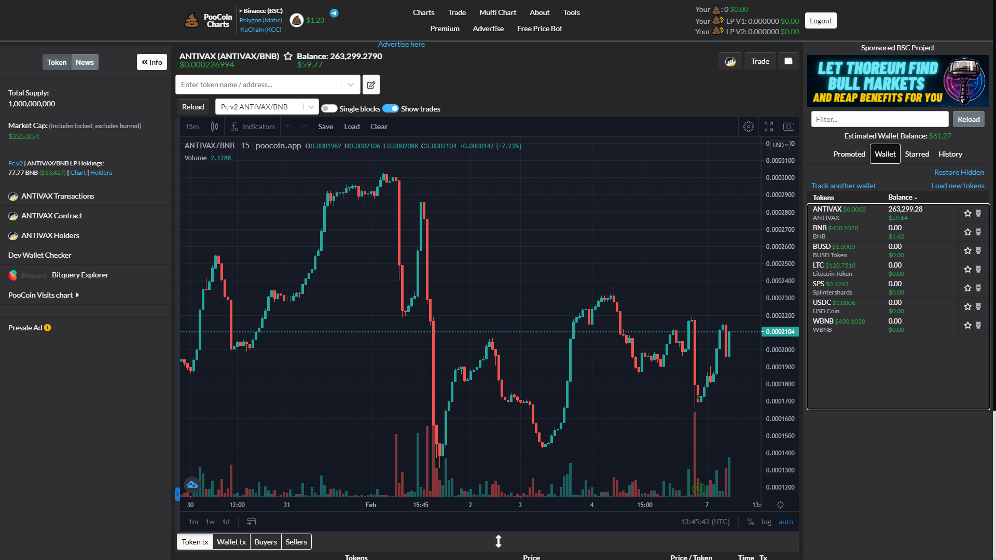The height and width of the screenshot is (560, 996).
Task: Click the Trade button
Action: [760, 61]
